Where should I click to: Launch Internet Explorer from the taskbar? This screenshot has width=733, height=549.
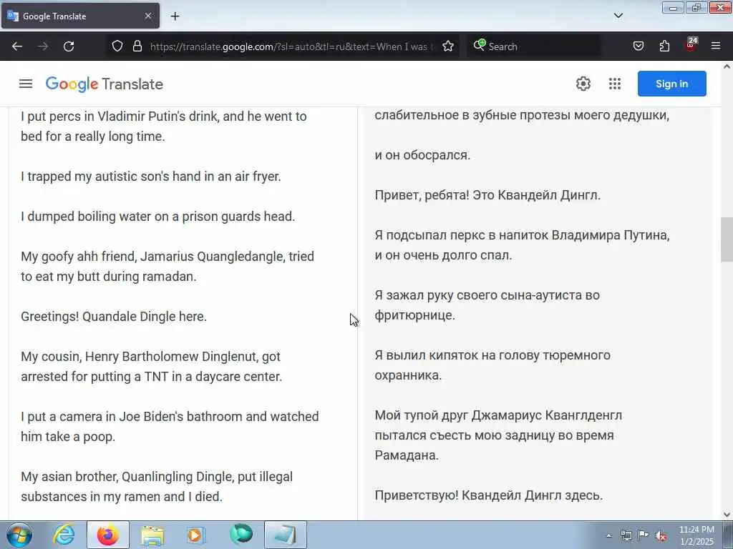64,535
